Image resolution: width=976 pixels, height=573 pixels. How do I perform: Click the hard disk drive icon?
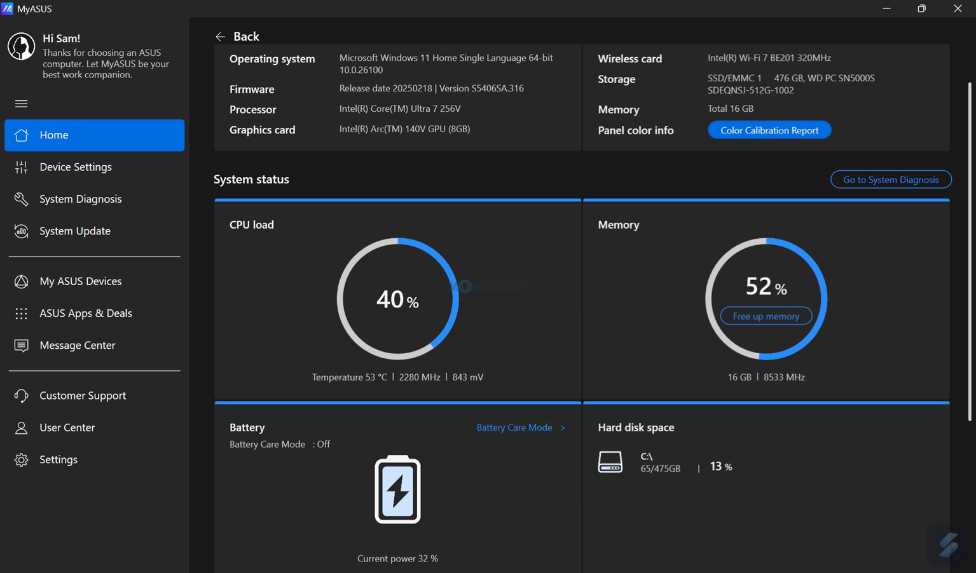tap(610, 462)
